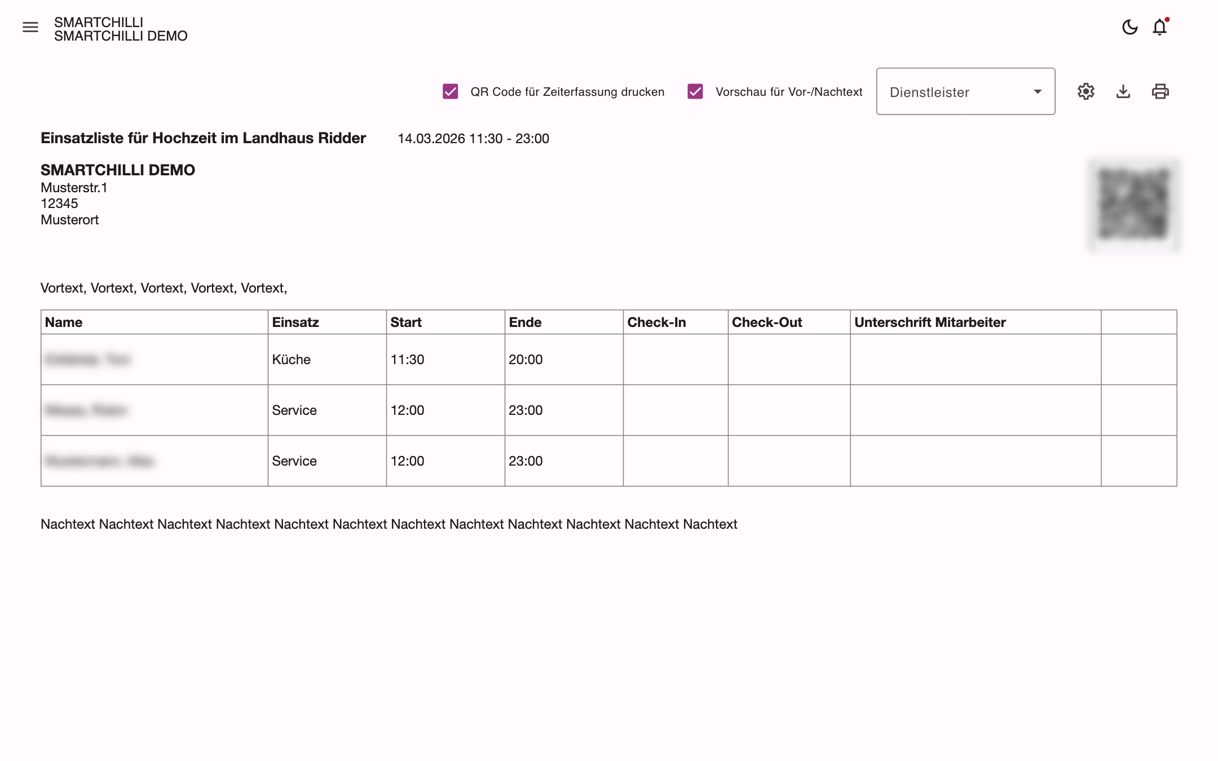The image size is (1218, 761).
Task: Click the Nachtext preview paragraph
Action: [389, 524]
